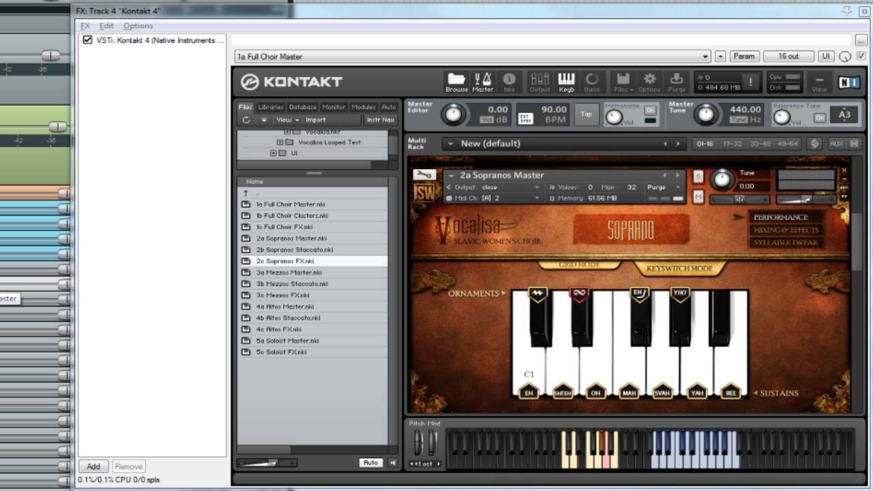Click the ISW library logo
Image resolution: width=873 pixels, height=491 pixels.
click(x=424, y=193)
